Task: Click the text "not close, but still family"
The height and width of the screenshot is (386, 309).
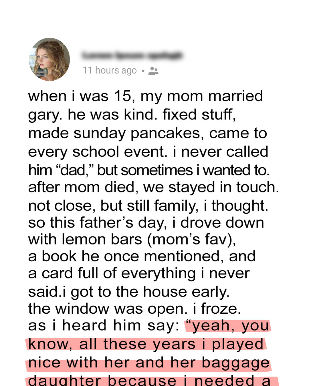Action: (x=113, y=206)
